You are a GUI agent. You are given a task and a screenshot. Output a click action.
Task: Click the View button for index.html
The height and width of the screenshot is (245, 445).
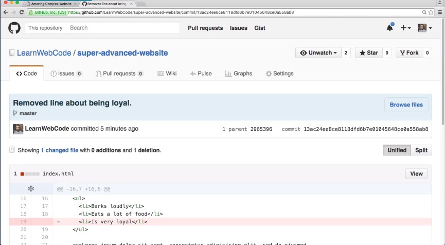(x=416, y=174)
